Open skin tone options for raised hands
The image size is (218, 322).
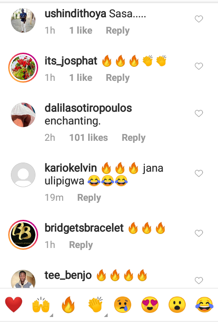pyautogui.click(x=51, y=315)
